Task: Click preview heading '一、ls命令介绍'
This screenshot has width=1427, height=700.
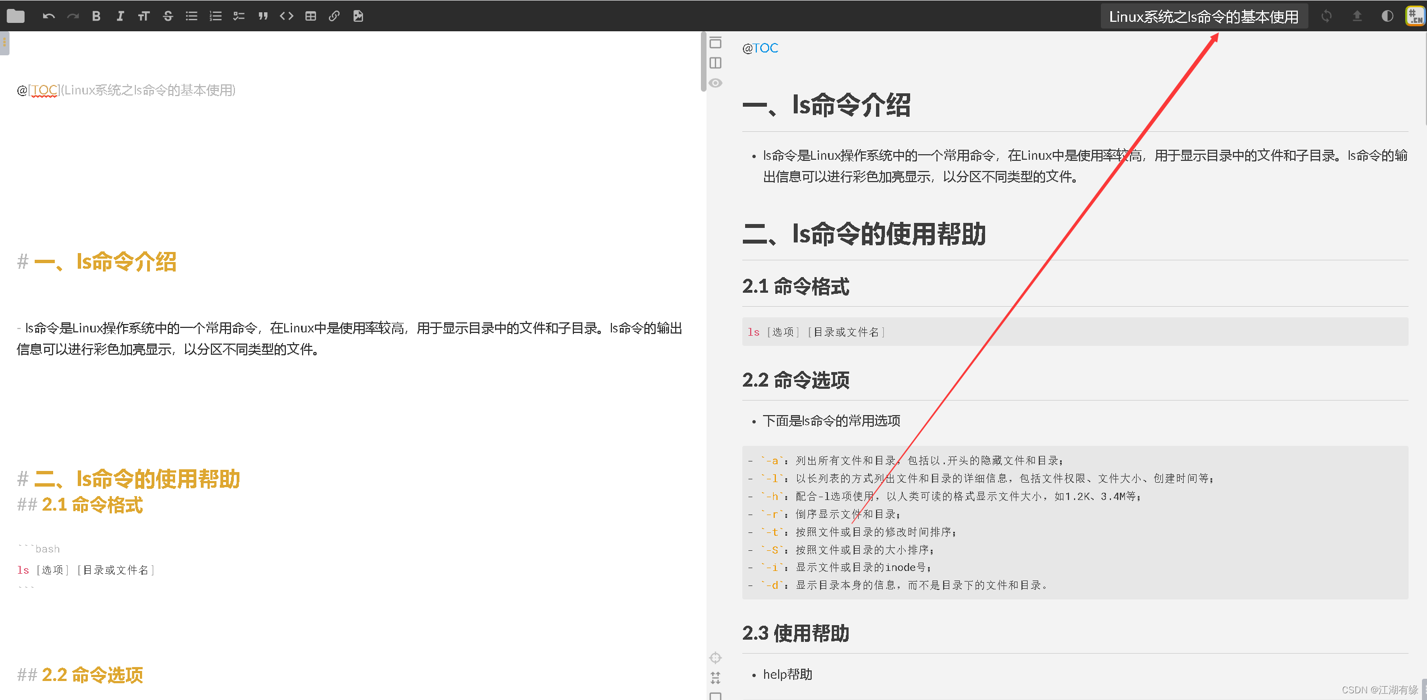Action: 826,104
